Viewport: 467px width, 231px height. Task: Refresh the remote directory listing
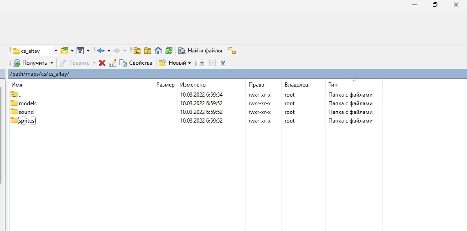pos(169,51)
